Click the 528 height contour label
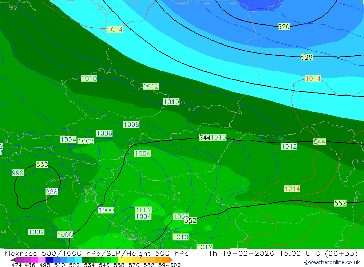Screen dimensions: 364x267 306,57
